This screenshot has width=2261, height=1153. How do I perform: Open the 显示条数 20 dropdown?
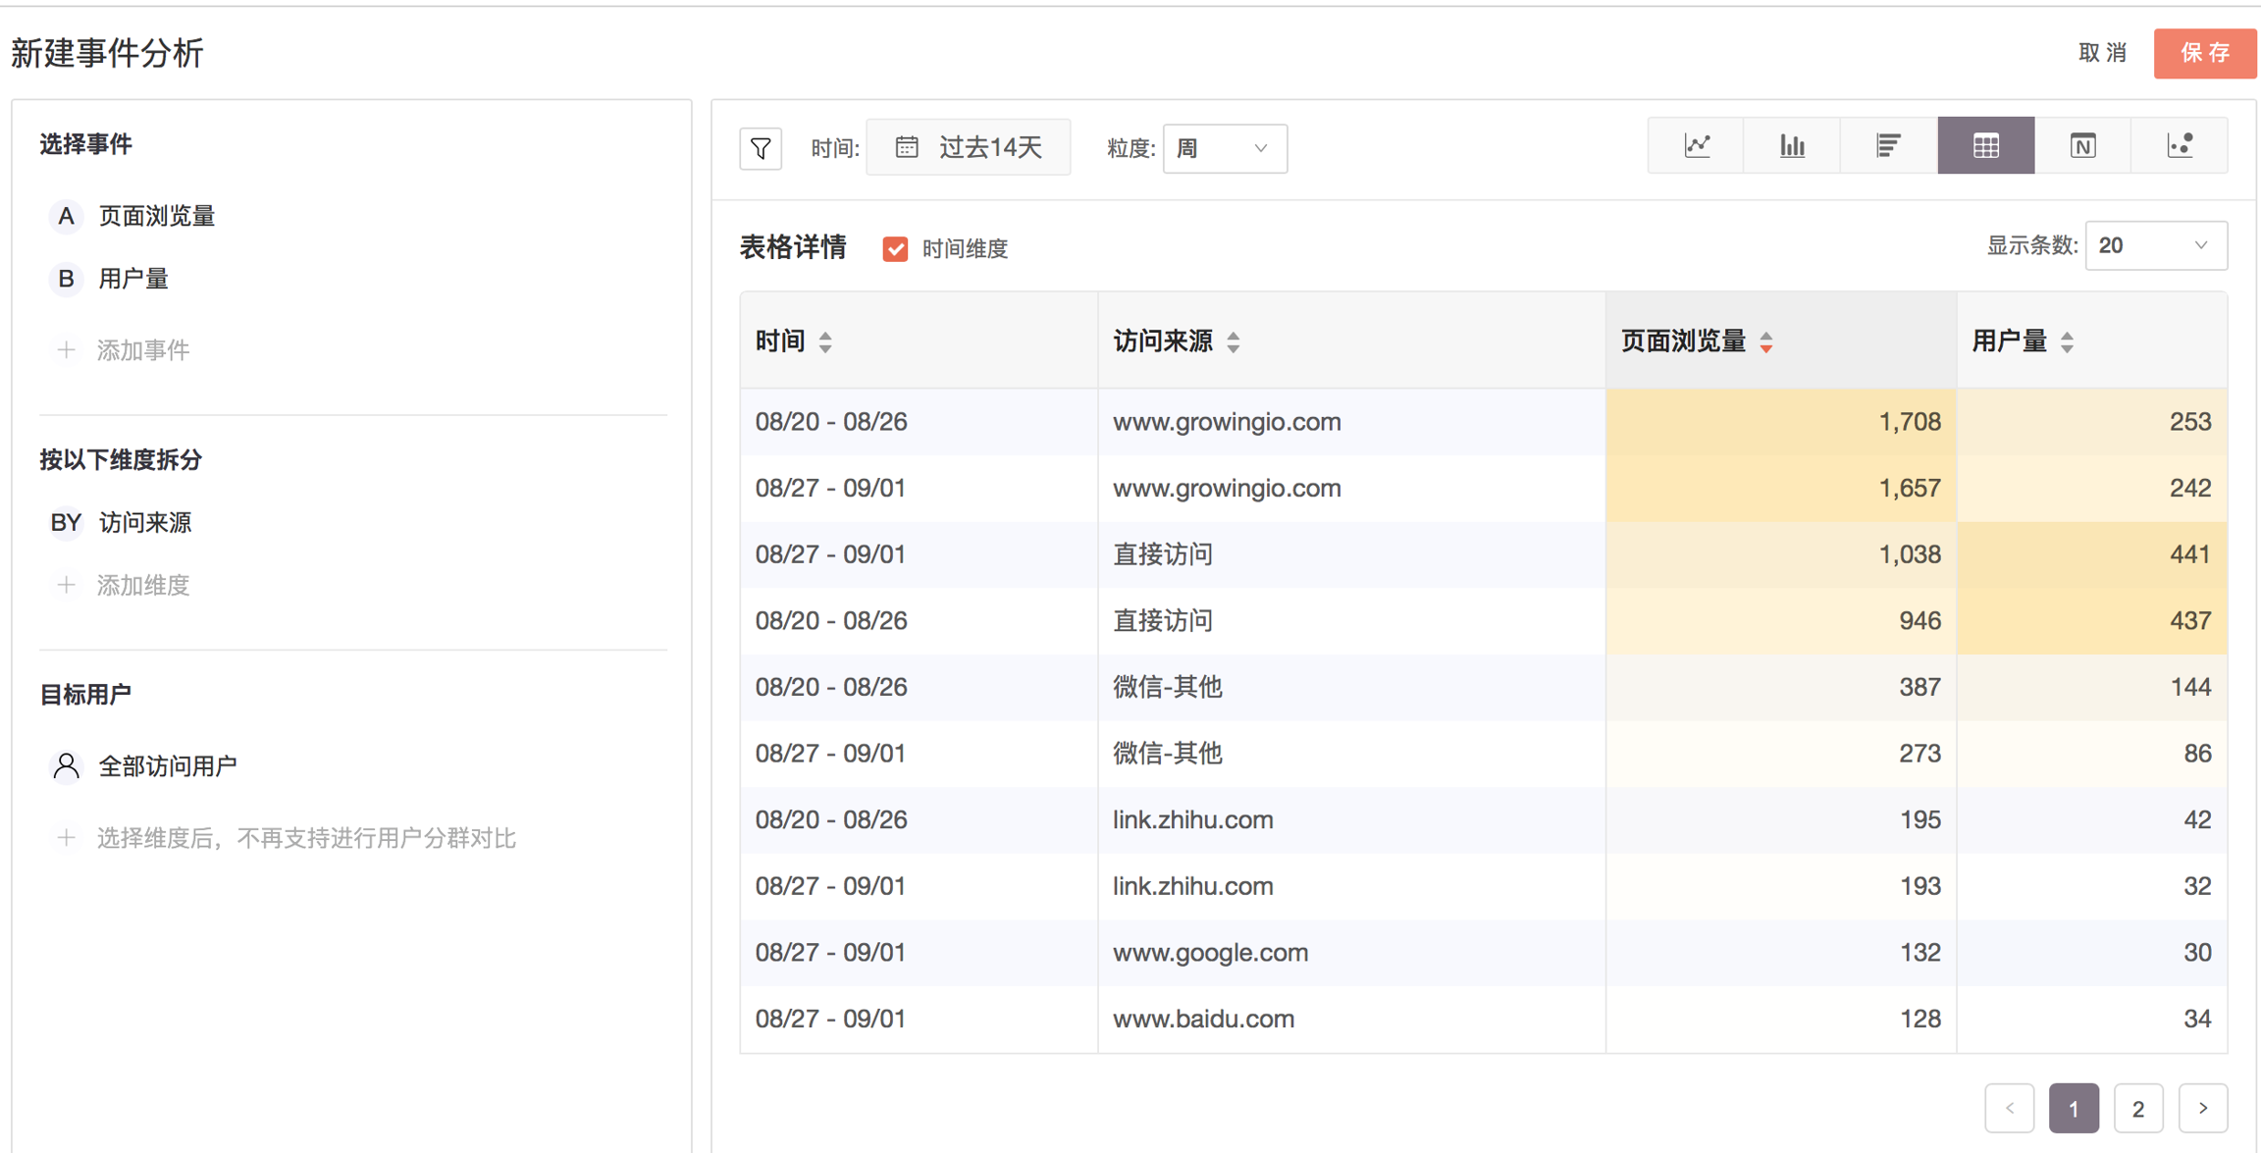pyautogui.click(x=2155, y=245)
